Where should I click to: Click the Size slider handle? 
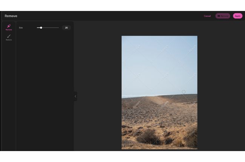click(41, 28)
